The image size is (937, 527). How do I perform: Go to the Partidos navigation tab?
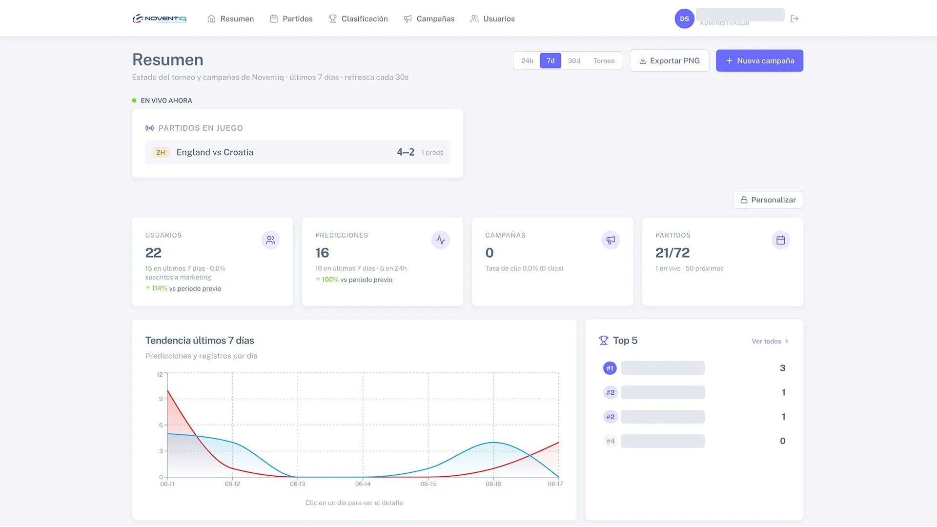coord(291,19)
